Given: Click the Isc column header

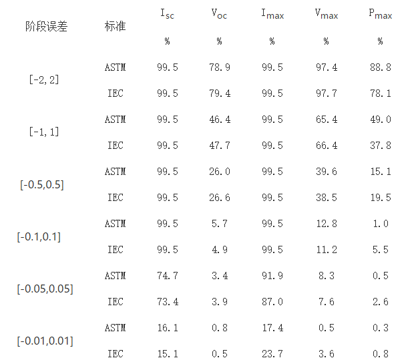Looking at the screenshot, I should pos(167,14).
